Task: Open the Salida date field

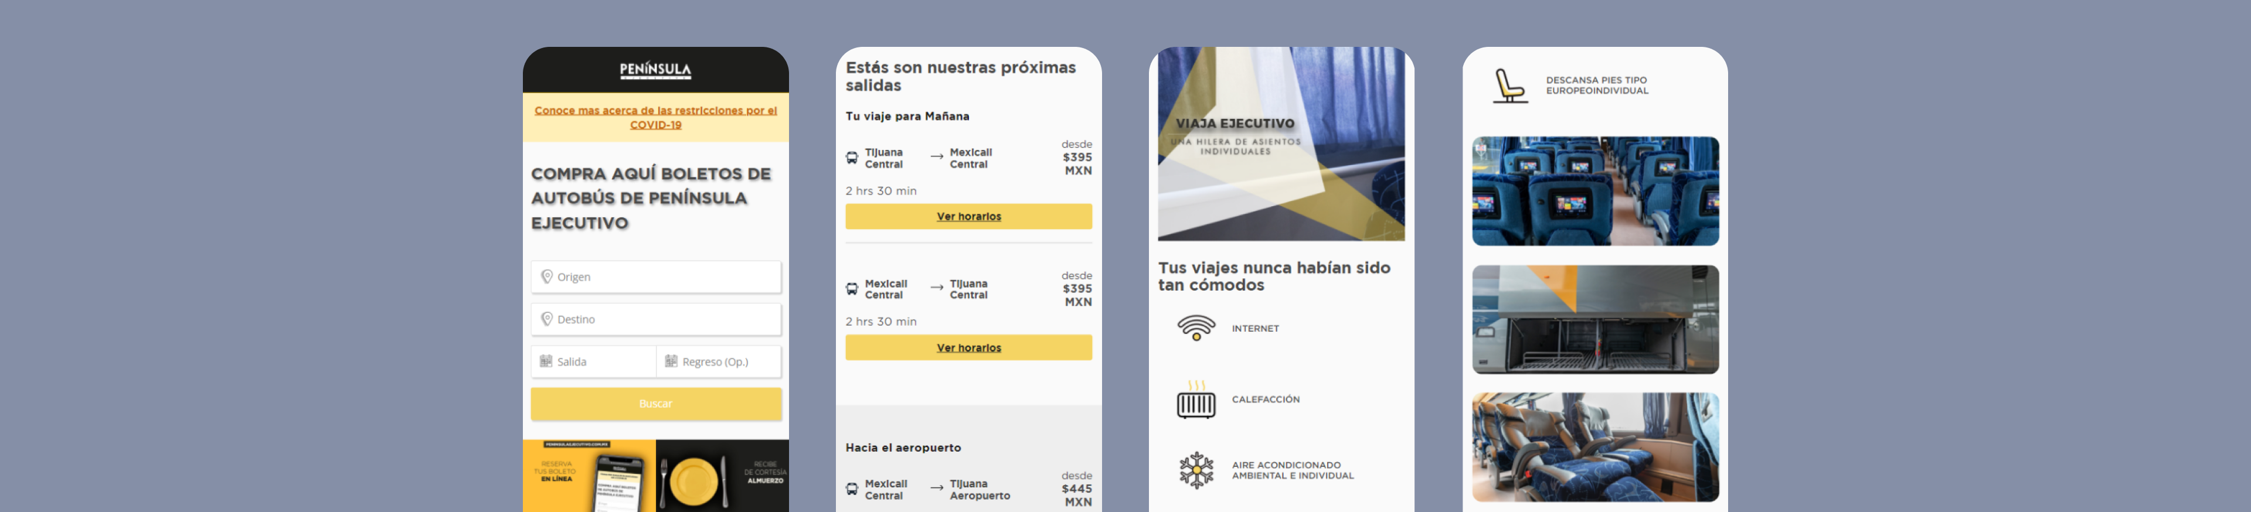Action: click(593, 361)
